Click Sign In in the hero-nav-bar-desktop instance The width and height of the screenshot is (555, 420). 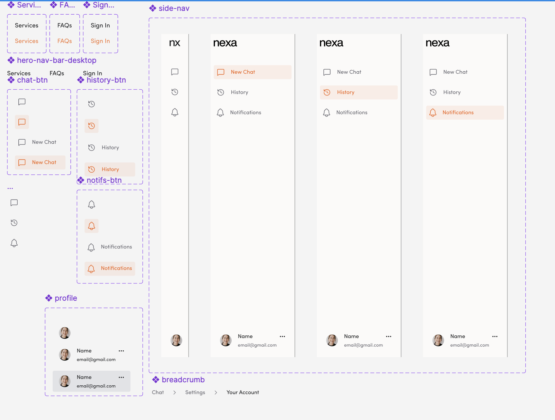pos(92,73)
